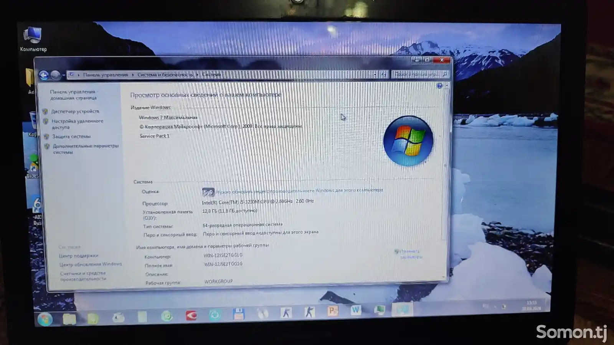Click the Service Pack 1 text
The height and width of the screenshot is (345, 614).
tap(155, 136)
